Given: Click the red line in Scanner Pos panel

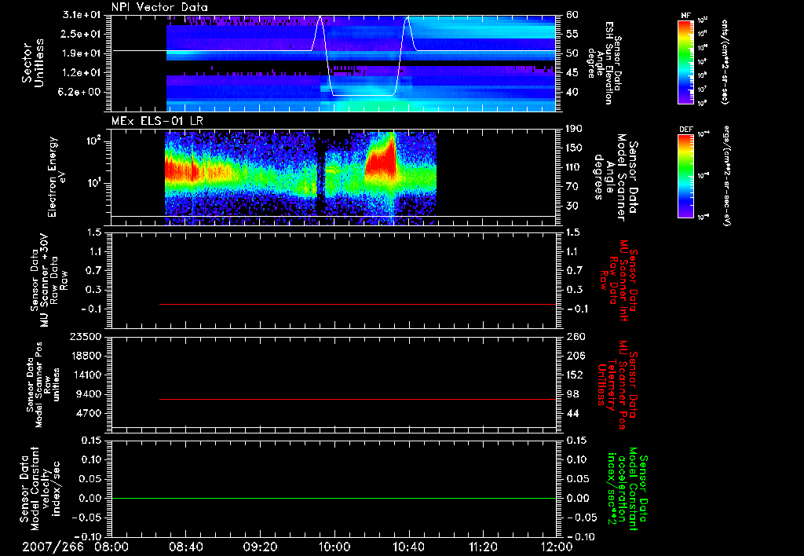Looking at the screenshot, I should (357, 399).
